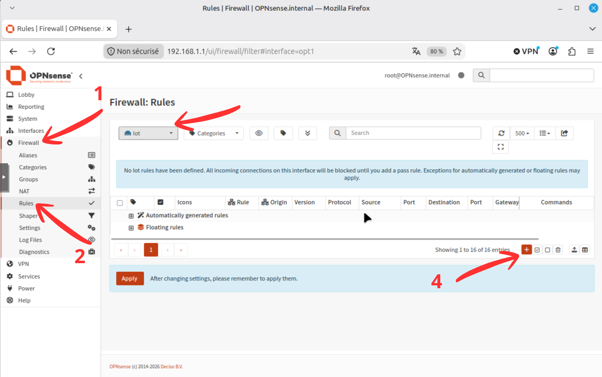Click pagination page 1 button
The image size is (602, 377).
[x=151, y=250]
